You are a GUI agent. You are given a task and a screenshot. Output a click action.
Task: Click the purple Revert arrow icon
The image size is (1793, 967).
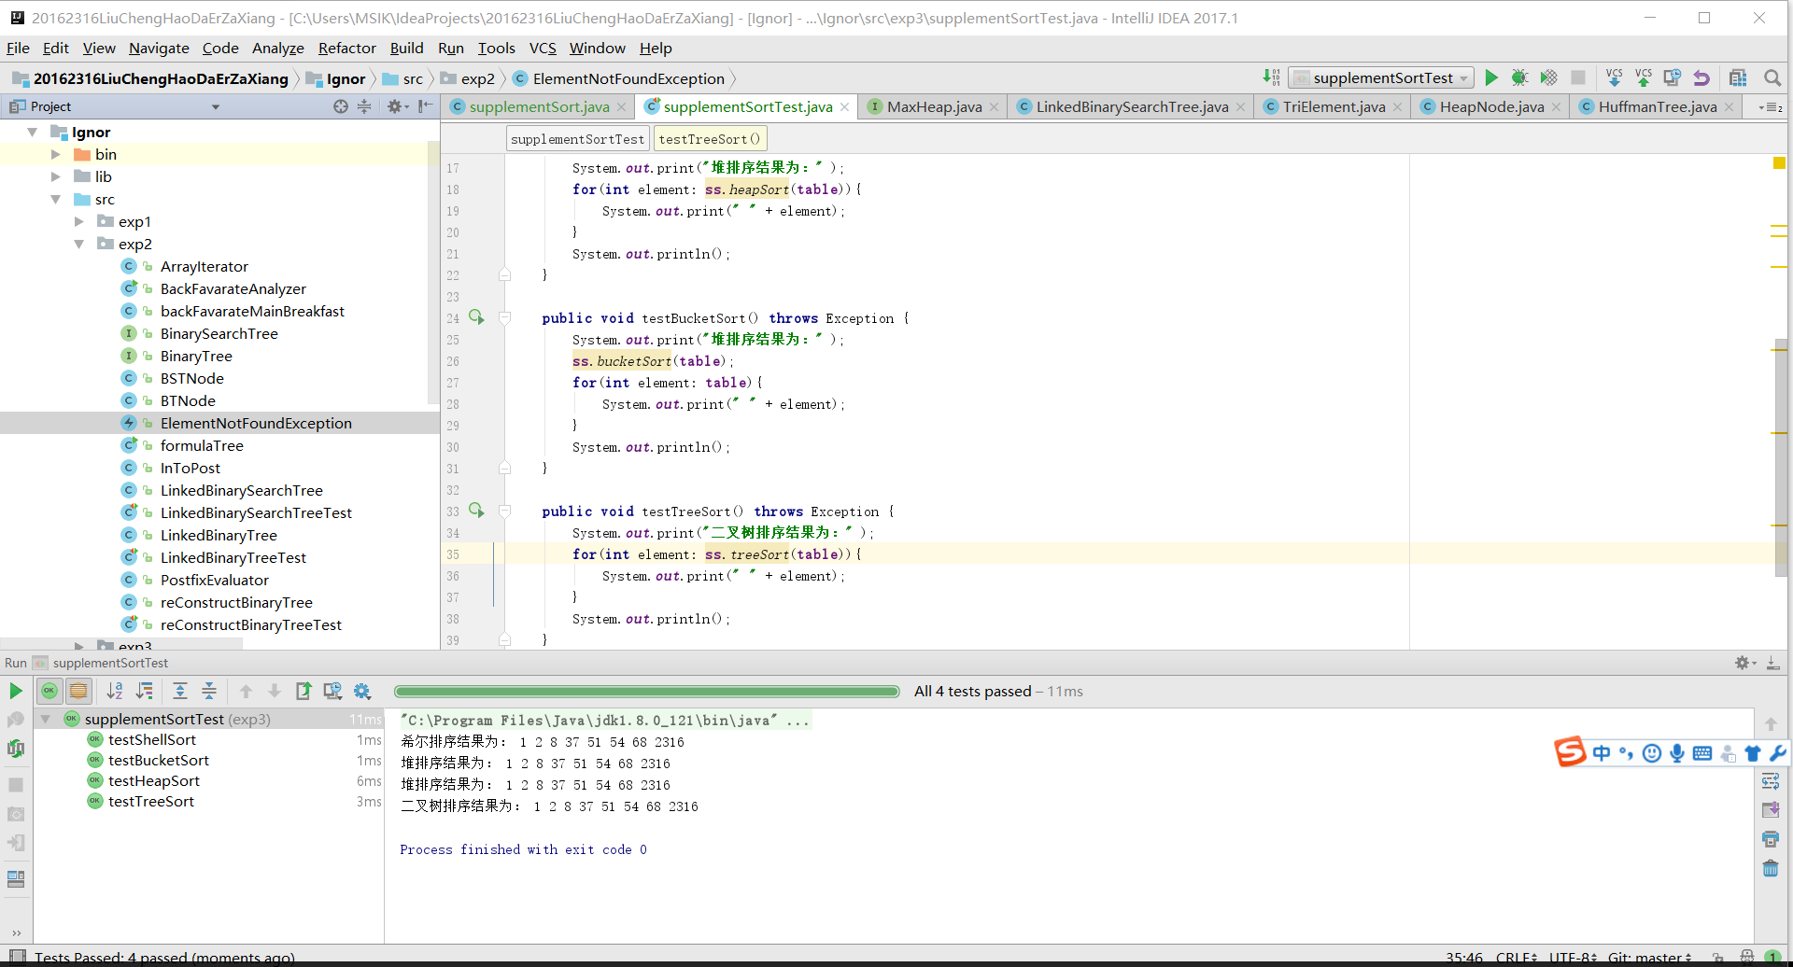1701,77
